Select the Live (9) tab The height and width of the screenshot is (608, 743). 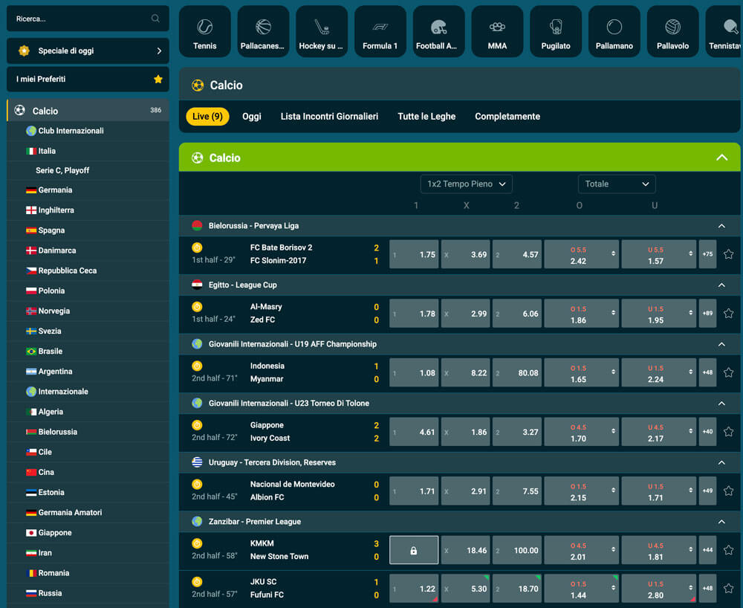207,117
